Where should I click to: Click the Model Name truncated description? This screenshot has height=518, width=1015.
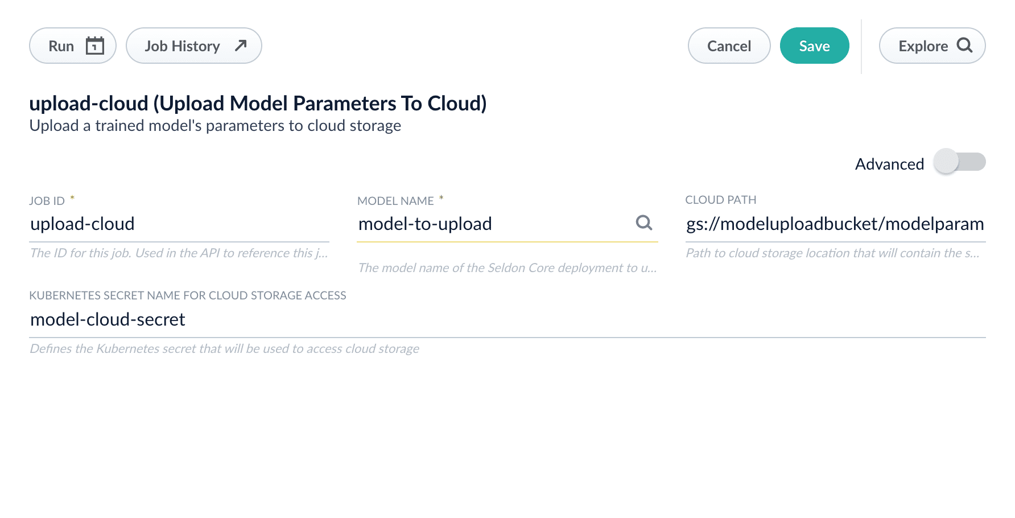click(x=507, y=268)
